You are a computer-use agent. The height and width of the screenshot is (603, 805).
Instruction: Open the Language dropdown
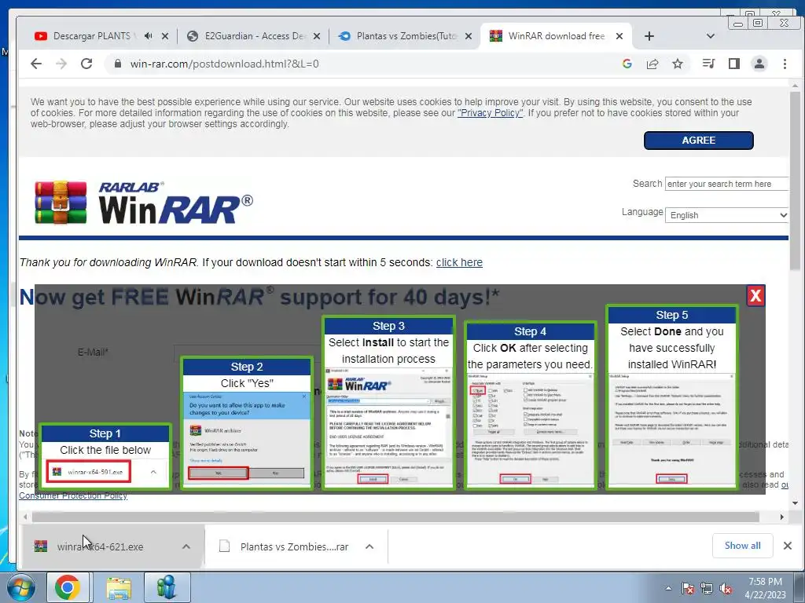726,215
